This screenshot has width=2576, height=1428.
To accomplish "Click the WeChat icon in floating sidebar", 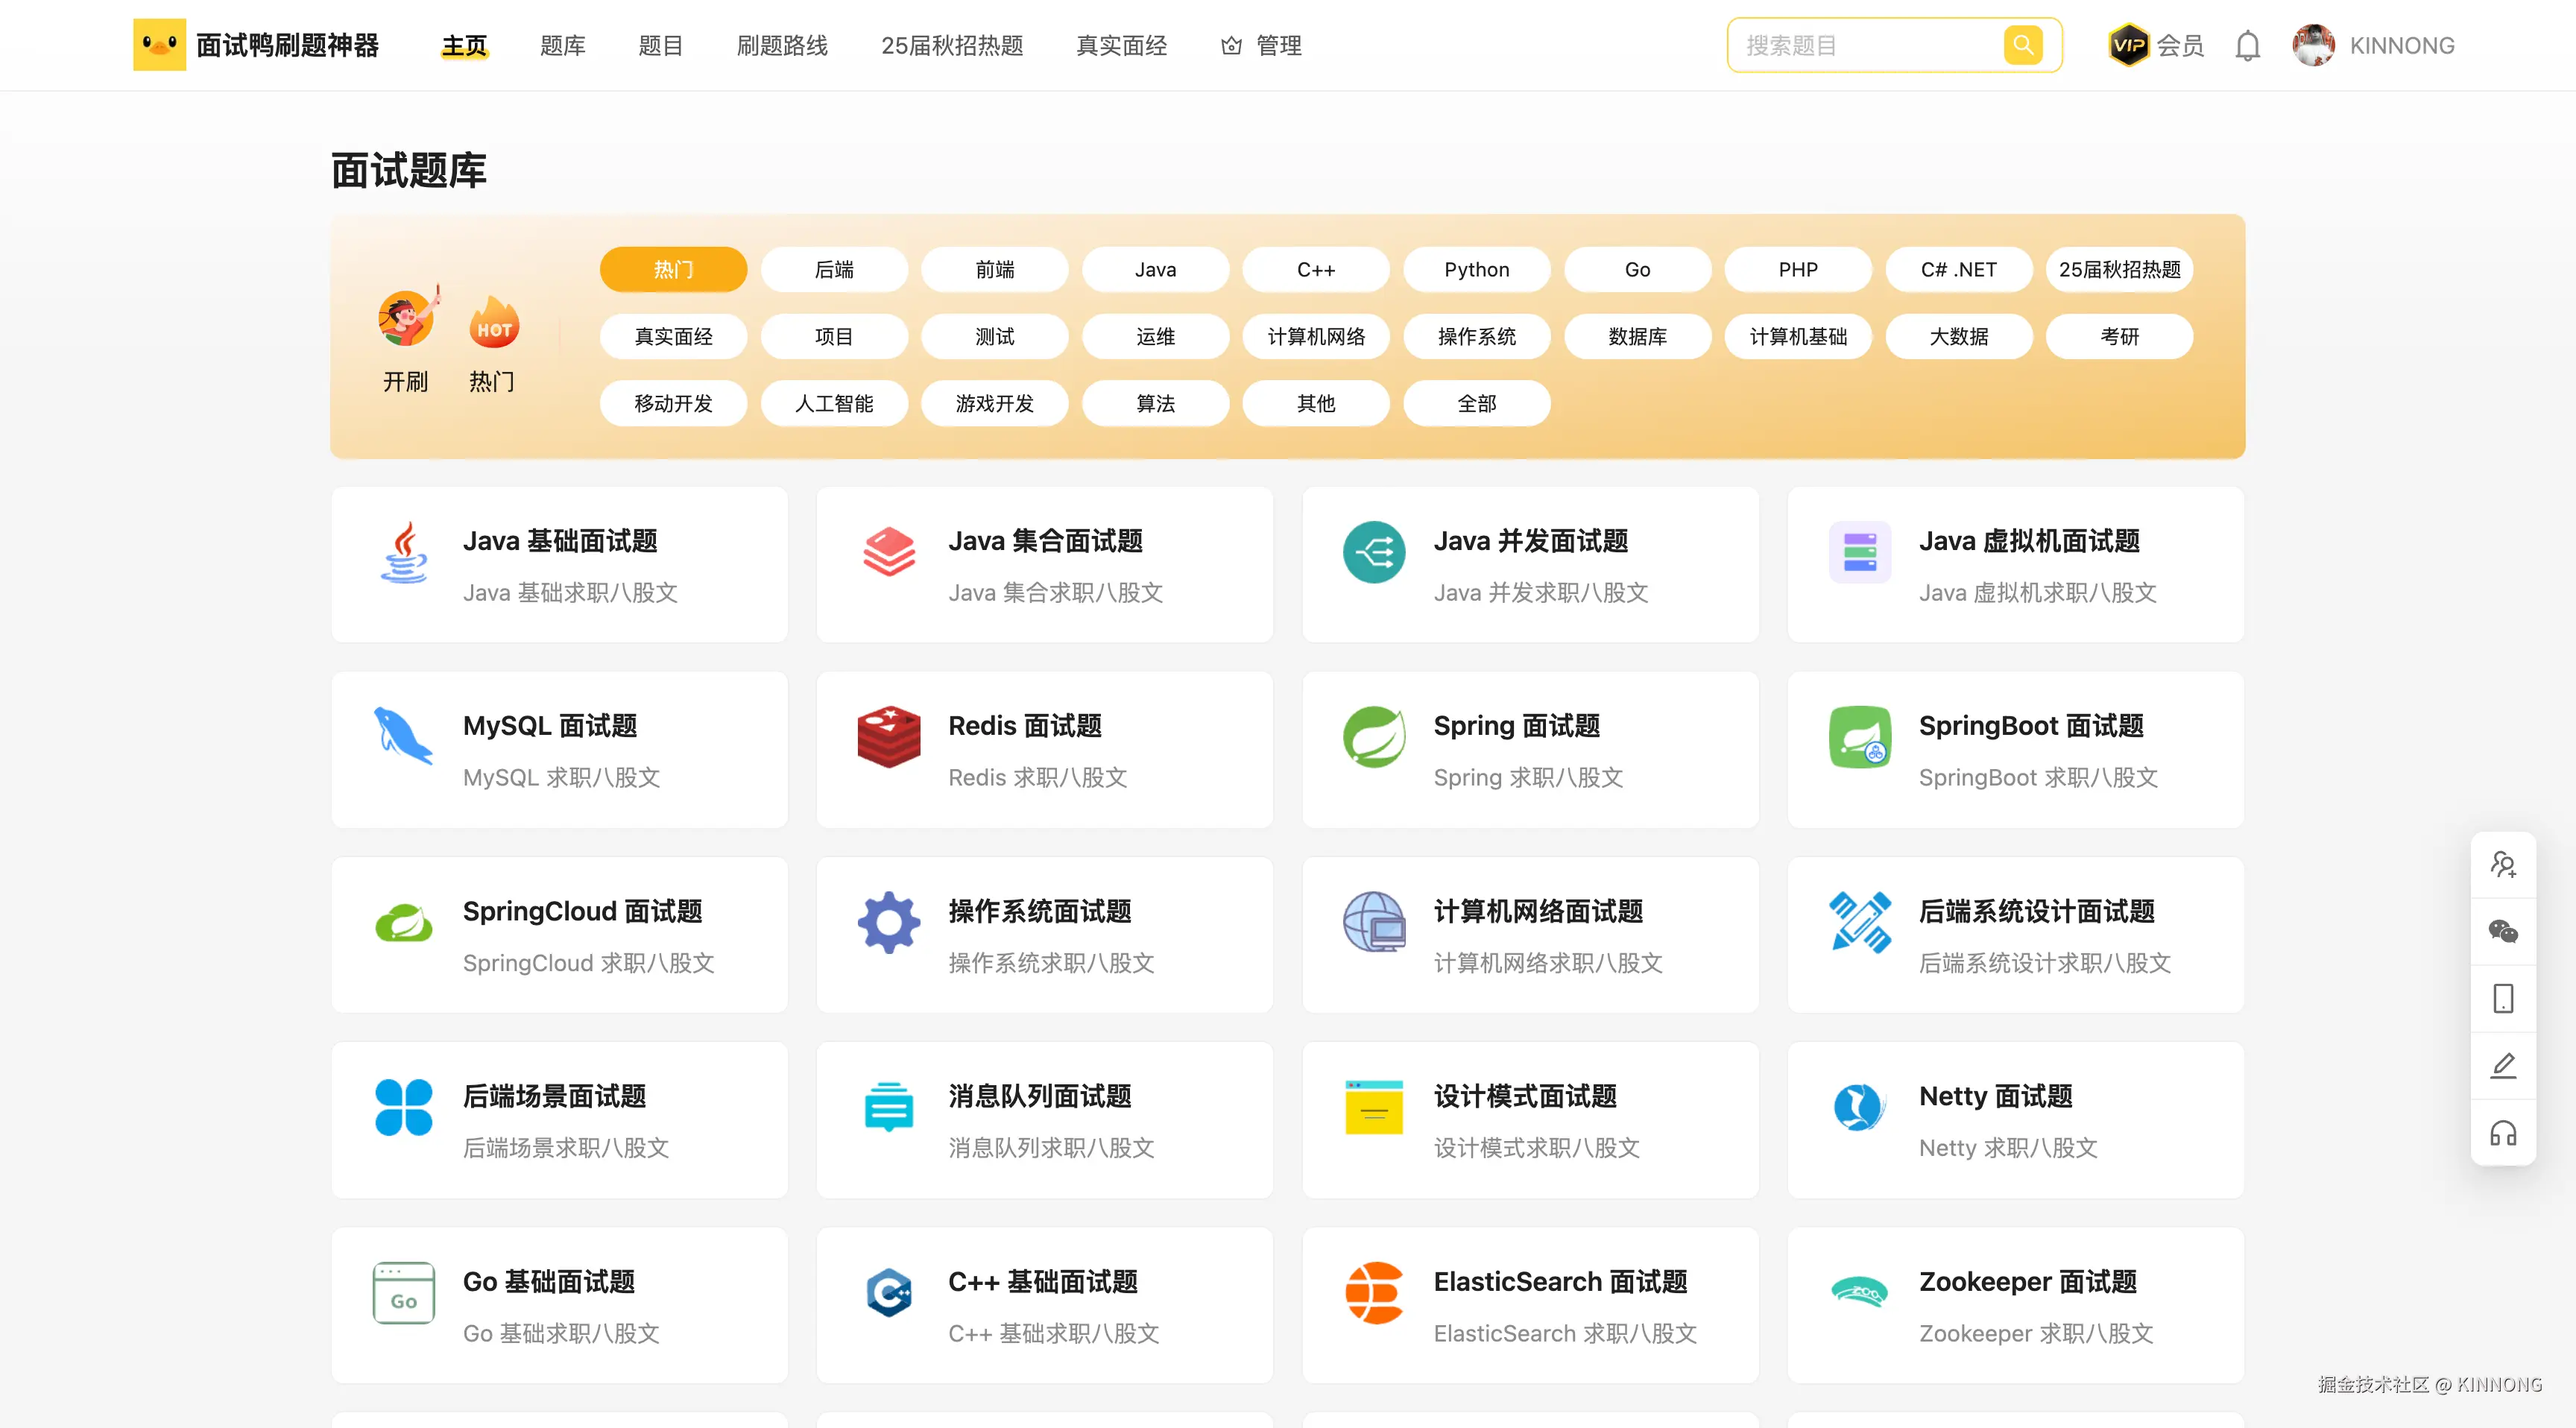I will (x=2502, y=932).
